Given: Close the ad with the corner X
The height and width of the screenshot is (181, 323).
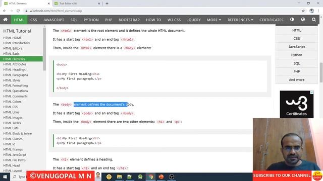Looking at the screenshot, I should (x=312, y=93).
